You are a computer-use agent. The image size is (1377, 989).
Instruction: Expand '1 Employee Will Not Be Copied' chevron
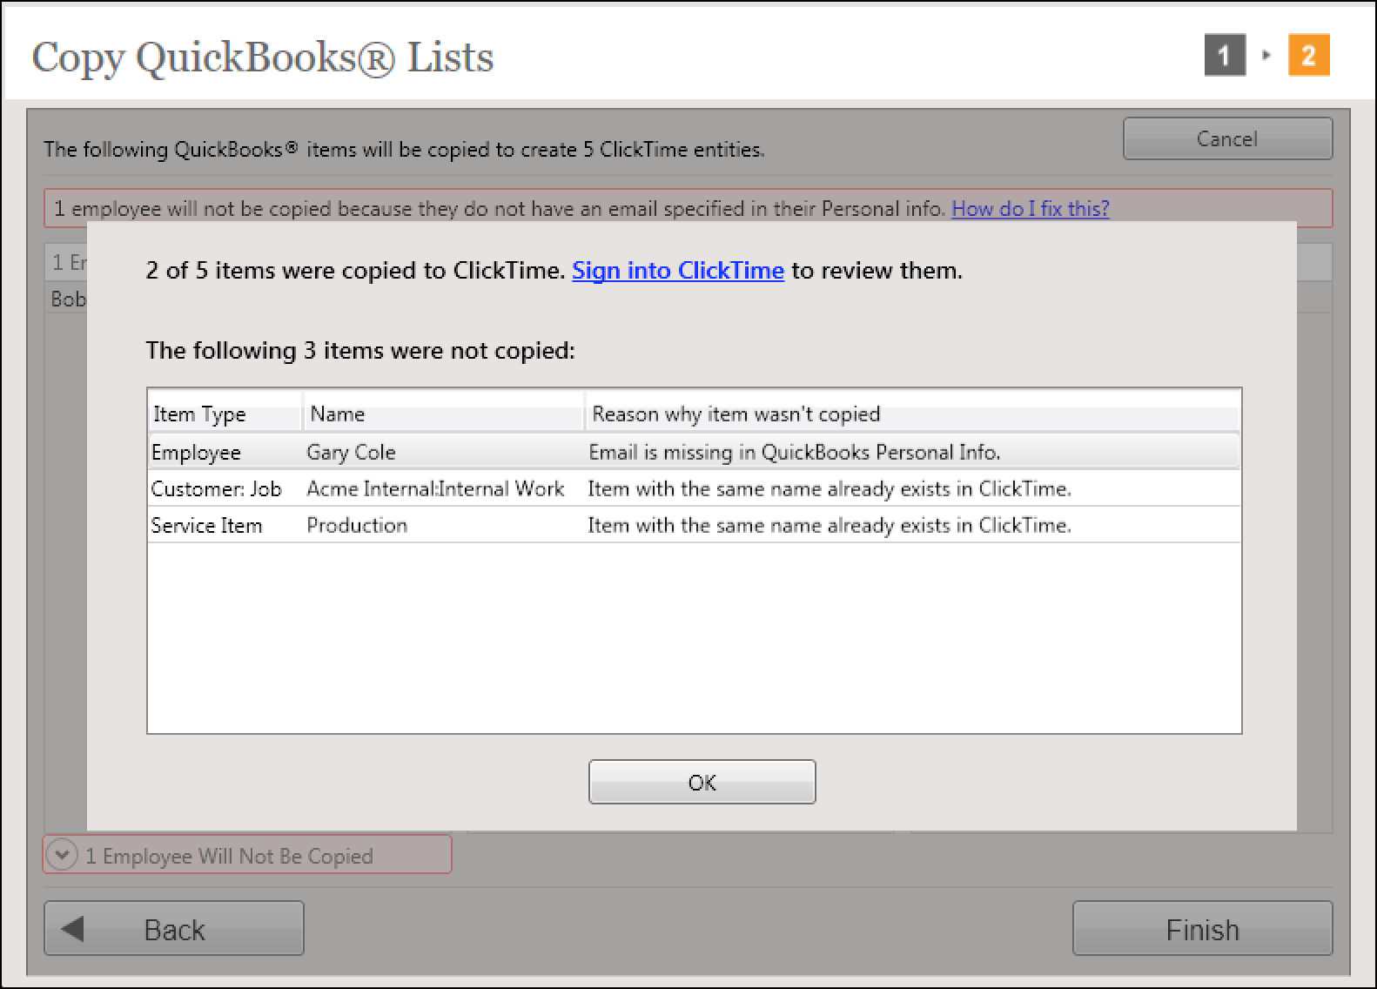(62, 855)
